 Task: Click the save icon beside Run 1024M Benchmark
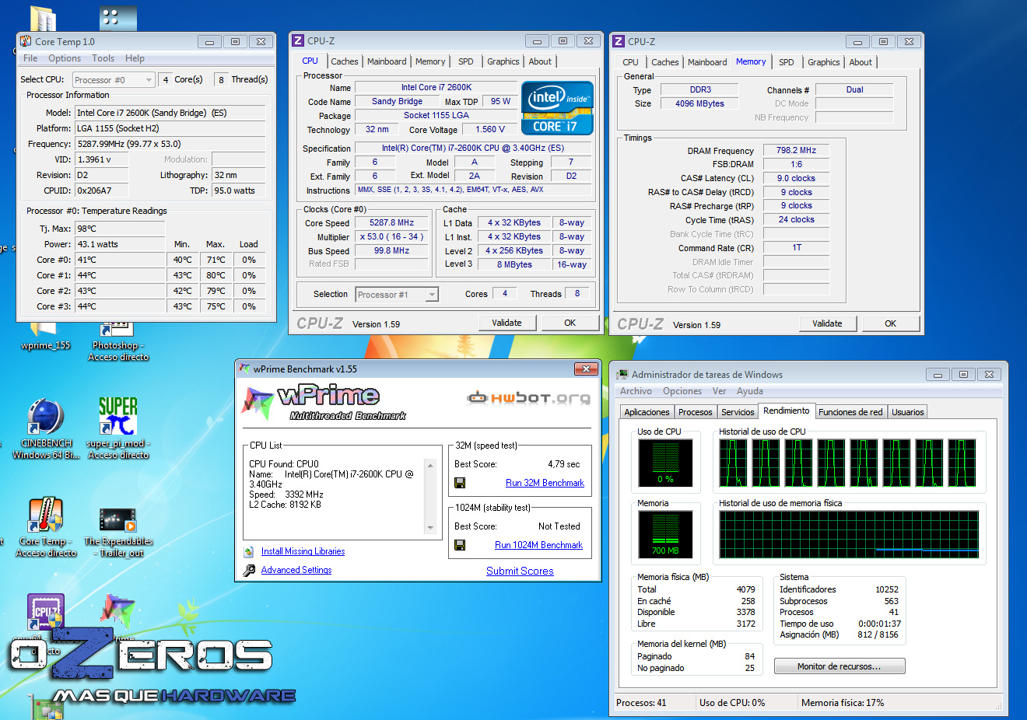pos(460,545)
